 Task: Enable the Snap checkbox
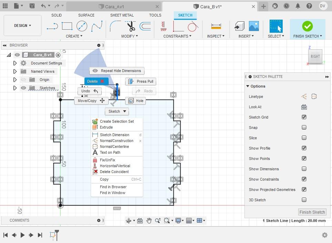304,128
